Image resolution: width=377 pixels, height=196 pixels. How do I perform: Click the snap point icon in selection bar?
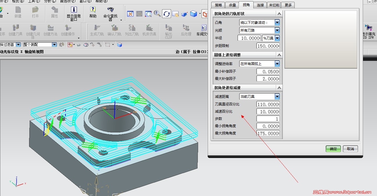pos(70,45)
